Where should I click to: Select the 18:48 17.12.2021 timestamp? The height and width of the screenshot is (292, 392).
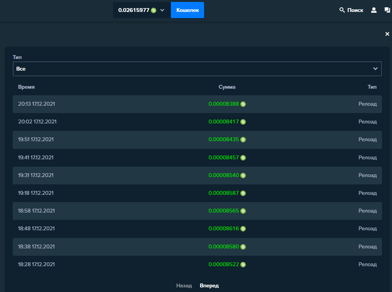point(36,228)
